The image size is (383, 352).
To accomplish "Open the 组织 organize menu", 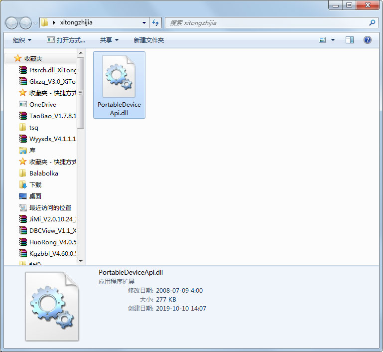I will [22, 40].
